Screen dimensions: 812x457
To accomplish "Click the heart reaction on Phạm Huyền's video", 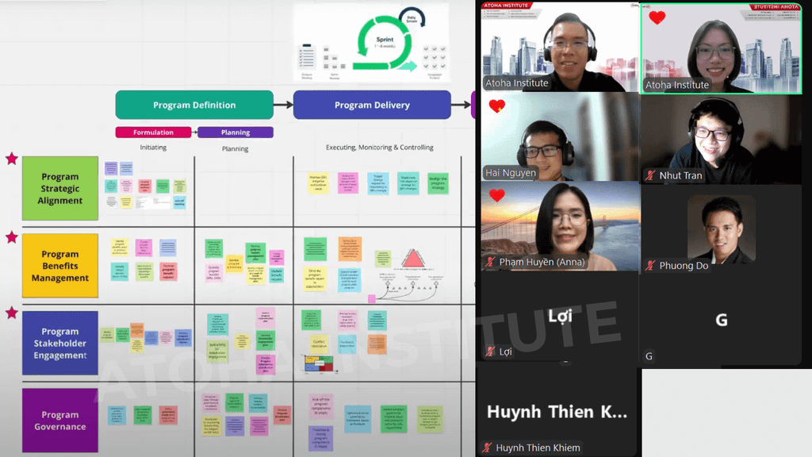I will coord(496,195).
